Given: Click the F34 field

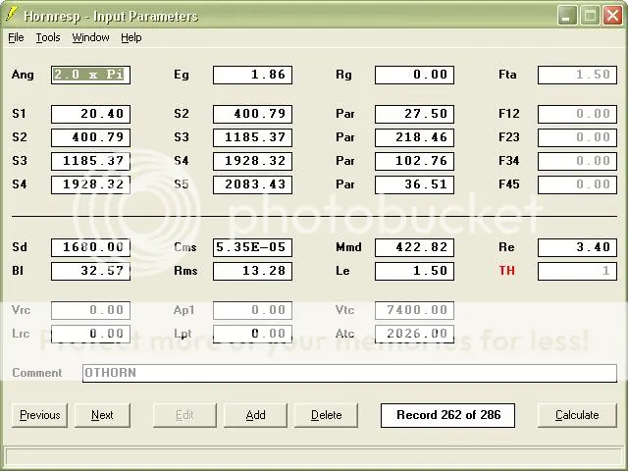Looking at the screenshot, I should [x=577, y=161].
